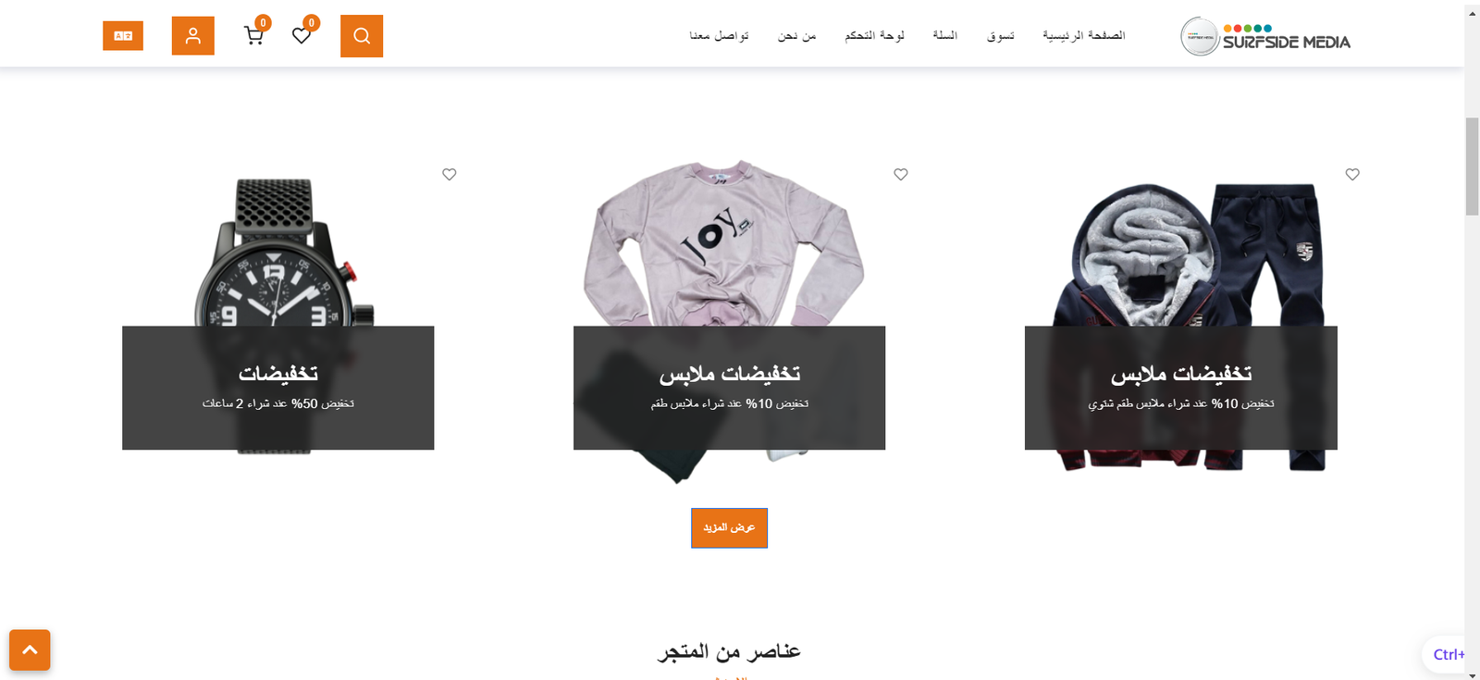Open من نحن menu item
Image resolution: width=1480 pixels, height=680 pixels.
[796, 35]
